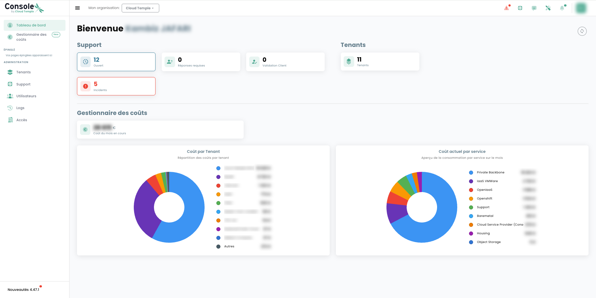Open the alert triangle notifications icon
The width and height of the screenshot is (596, 298).
507,8
